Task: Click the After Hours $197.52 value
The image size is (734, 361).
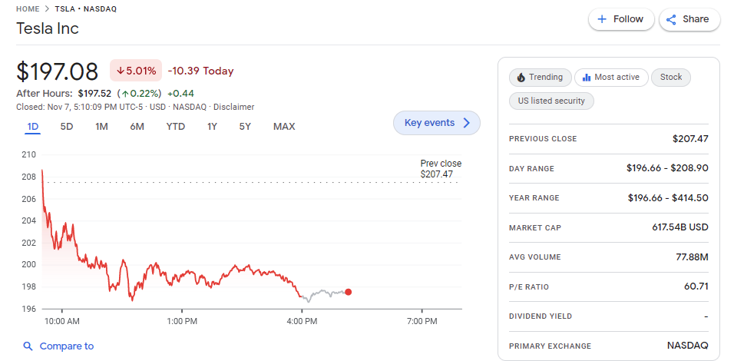Action: coord(94,93)
